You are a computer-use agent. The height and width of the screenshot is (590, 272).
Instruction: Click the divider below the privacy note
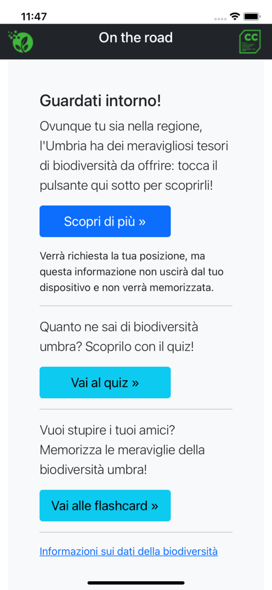click(136, 306)
